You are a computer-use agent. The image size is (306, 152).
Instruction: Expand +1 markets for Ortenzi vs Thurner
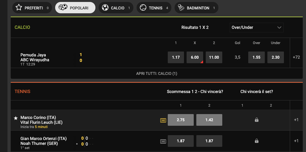pos(296,141)
